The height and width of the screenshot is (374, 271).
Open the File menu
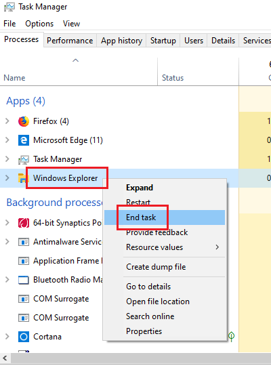[x=9, y=24]
